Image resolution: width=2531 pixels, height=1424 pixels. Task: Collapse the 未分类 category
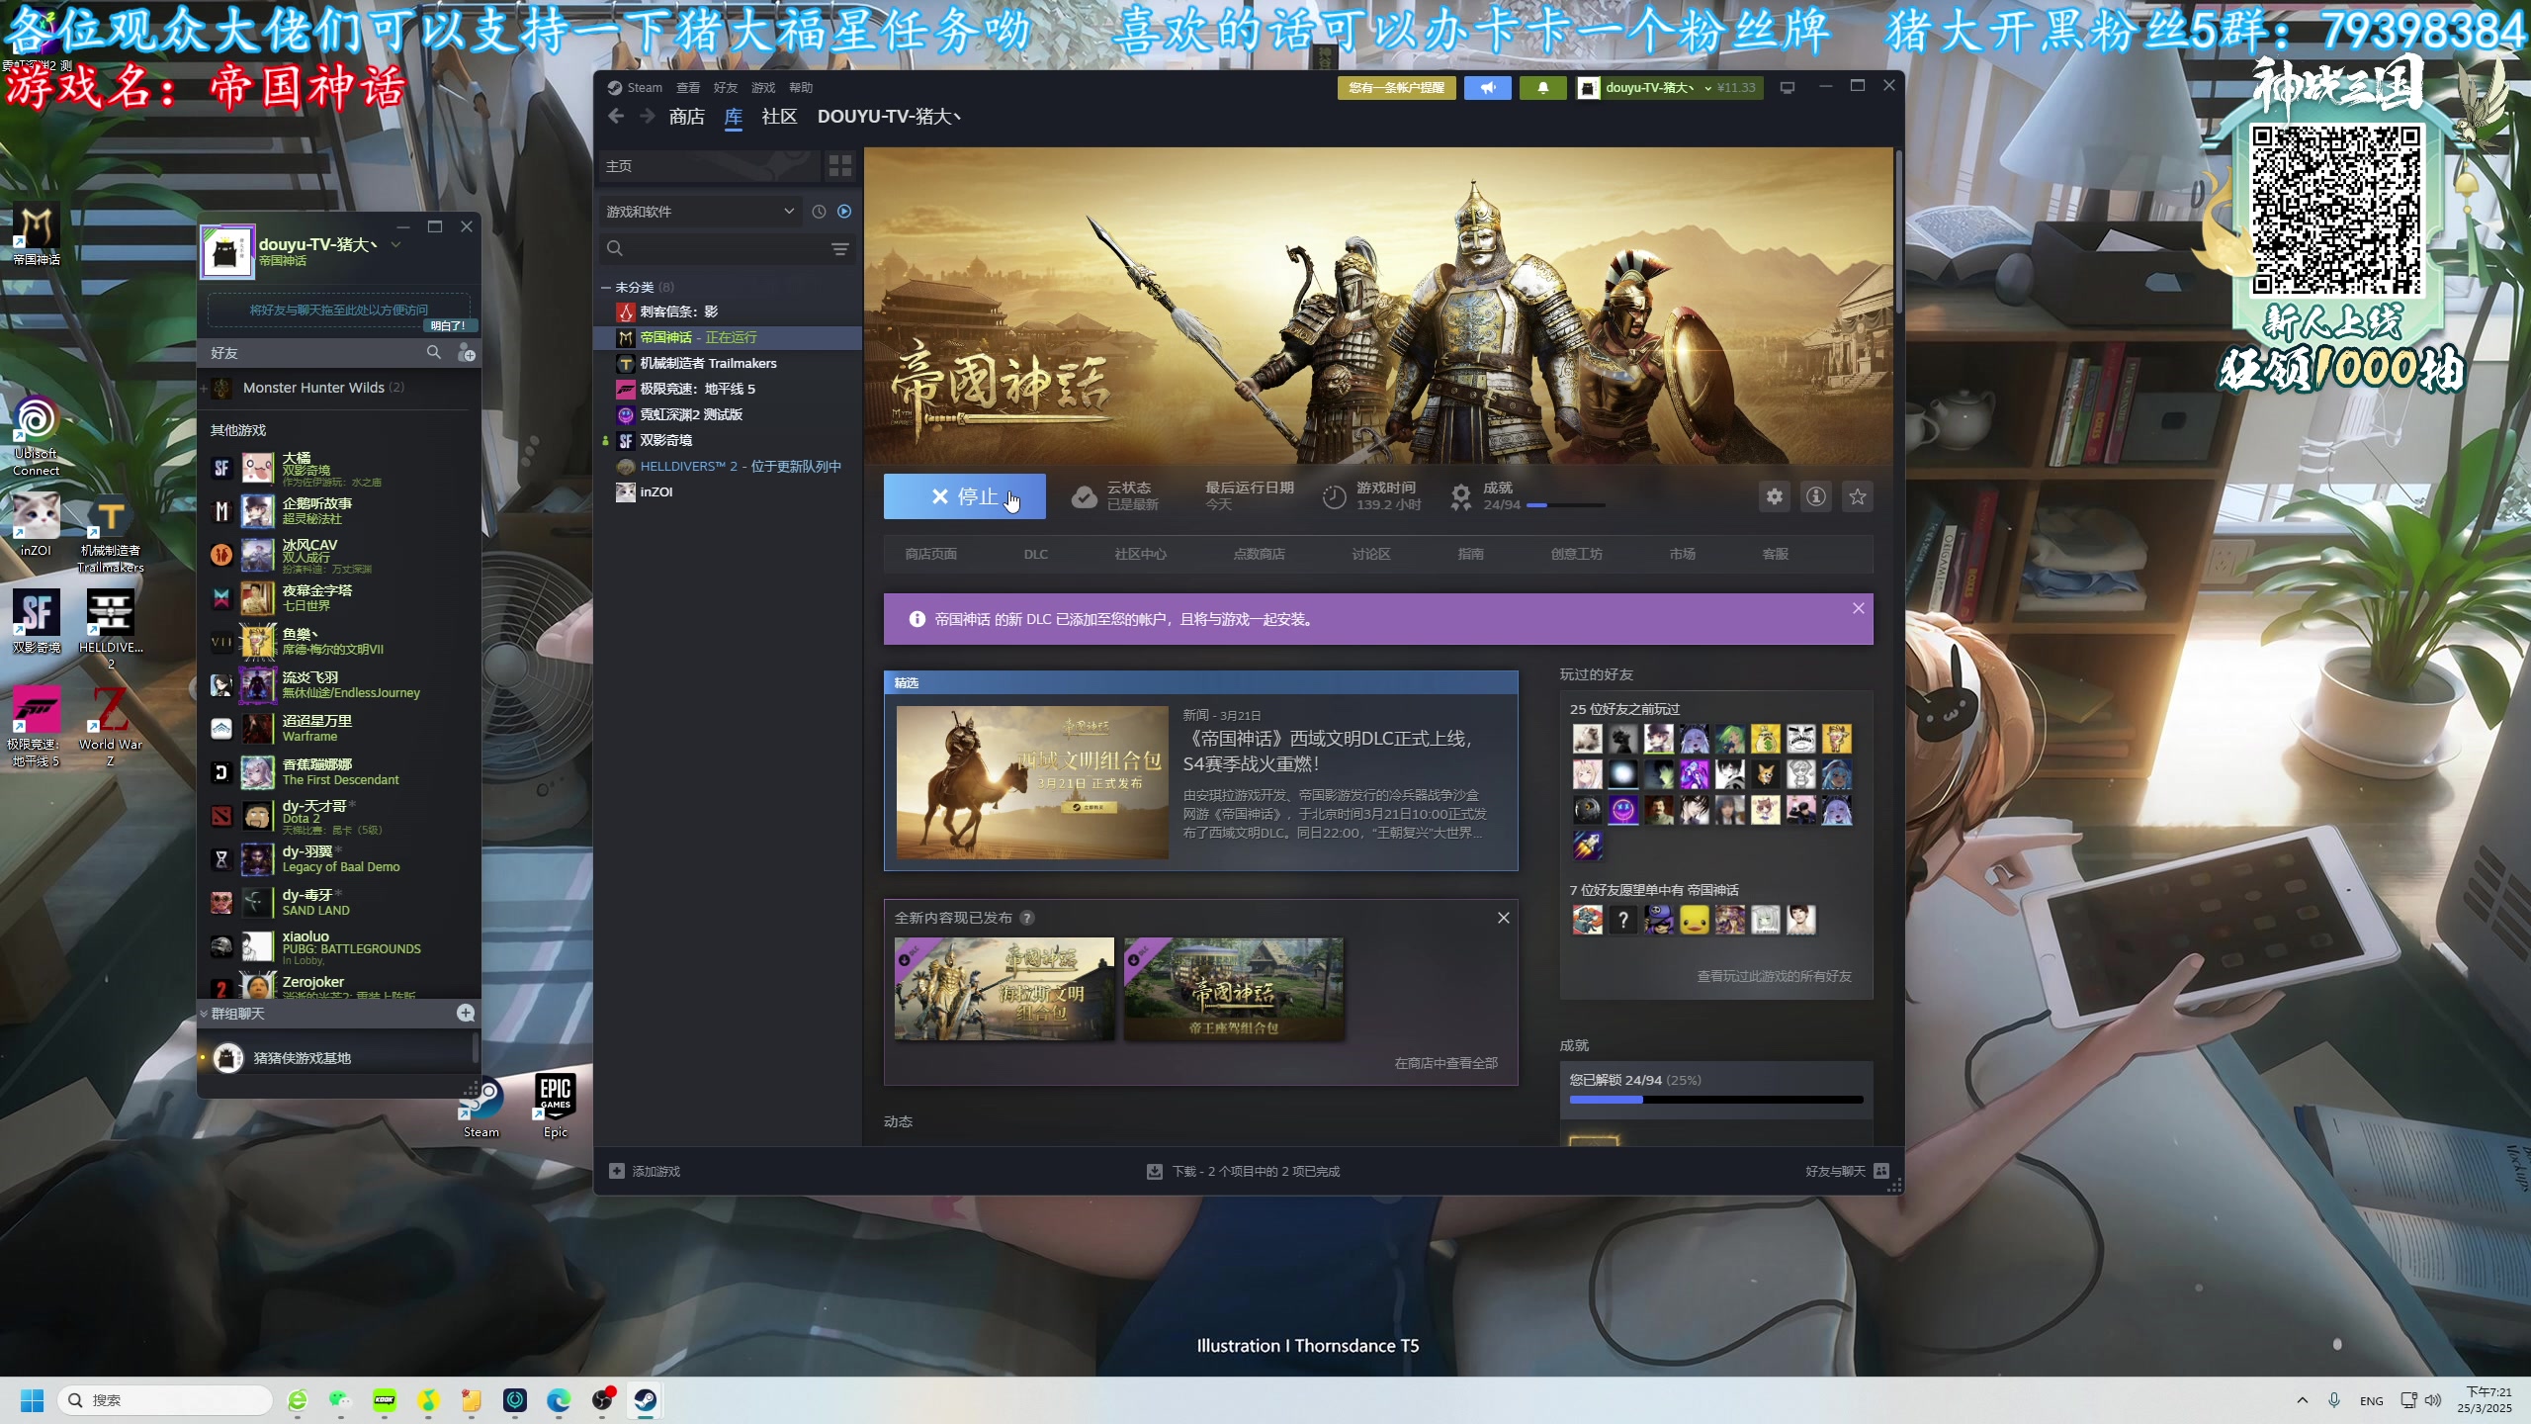pyautogui.click(x=605, y=288)
